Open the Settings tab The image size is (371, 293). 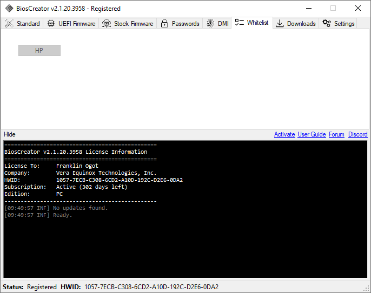(x=338, y=23)
